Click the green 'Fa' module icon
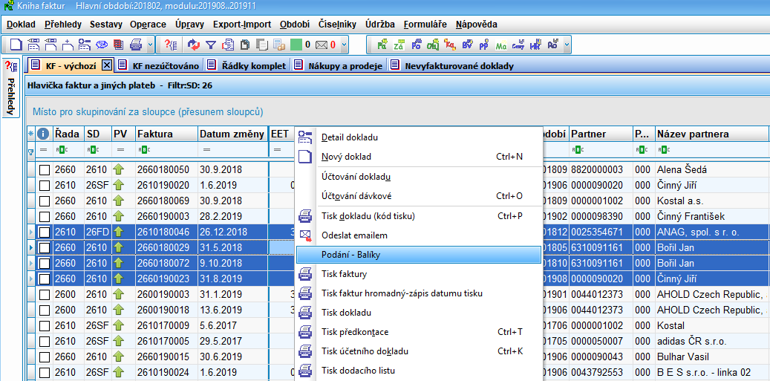Screen dimensions: 770x381 (382, 45)
